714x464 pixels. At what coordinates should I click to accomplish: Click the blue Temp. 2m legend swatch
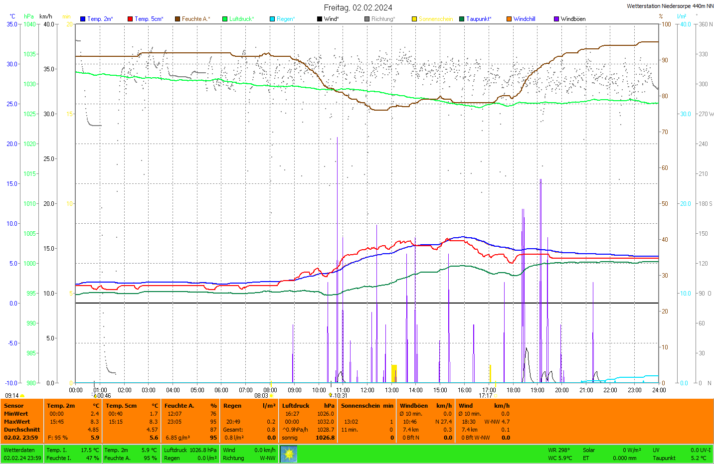click(x=83, y=19)
